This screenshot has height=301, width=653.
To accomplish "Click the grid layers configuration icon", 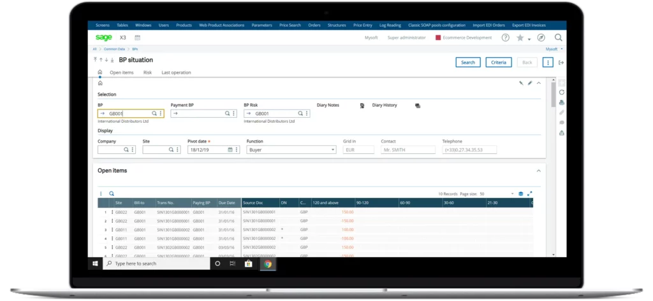I will pyautogui.click(x=520, y=193).
